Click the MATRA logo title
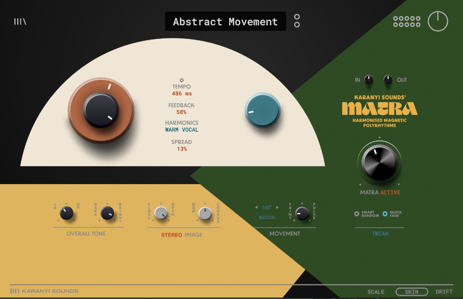This screenshot has width=463, height=299. click(x=380, y=108)
